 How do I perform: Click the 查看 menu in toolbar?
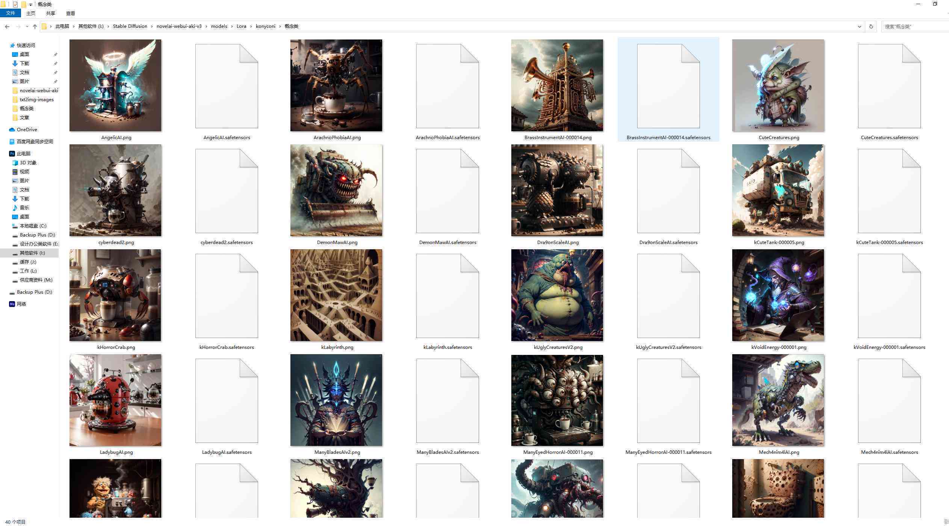(69, 14)
